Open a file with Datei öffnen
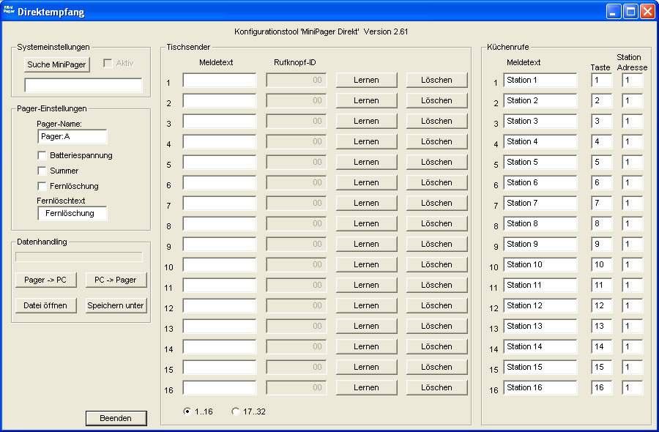 coord(45,305)
